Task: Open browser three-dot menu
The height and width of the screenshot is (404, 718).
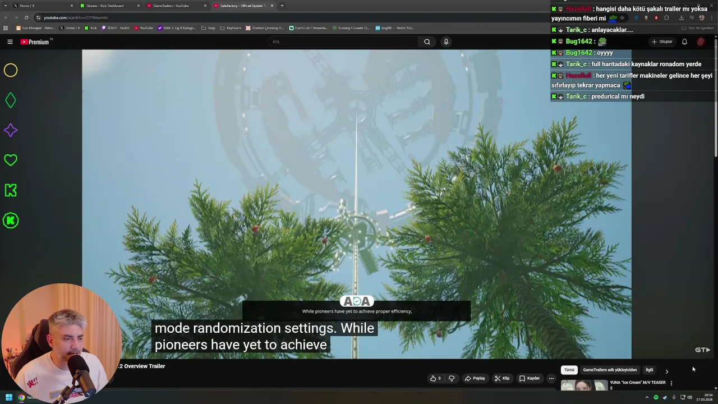Action: coord(711,17)
